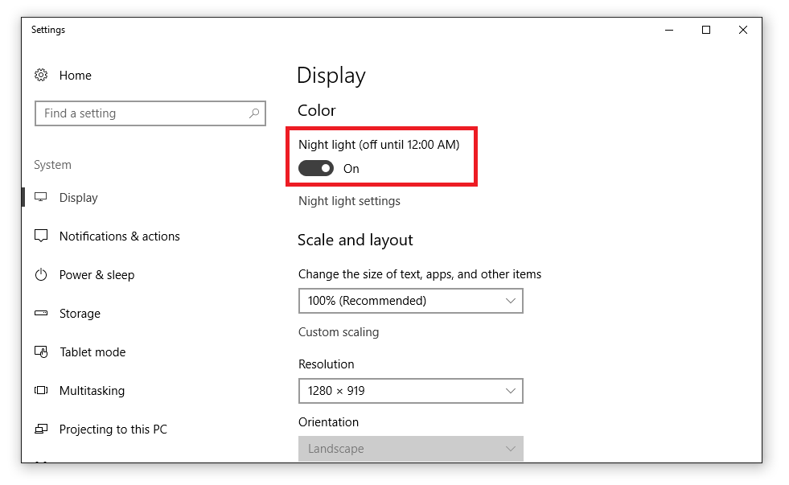The image size is (789, 485).
Task: Open the Resolution 1280 × 919 dropdown
Action: tap(411, 391)
